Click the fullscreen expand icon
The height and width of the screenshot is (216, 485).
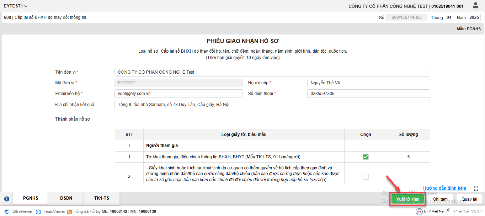tap(476, 188)
